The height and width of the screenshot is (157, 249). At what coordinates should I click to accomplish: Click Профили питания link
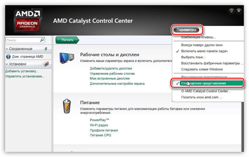point(104,130)
